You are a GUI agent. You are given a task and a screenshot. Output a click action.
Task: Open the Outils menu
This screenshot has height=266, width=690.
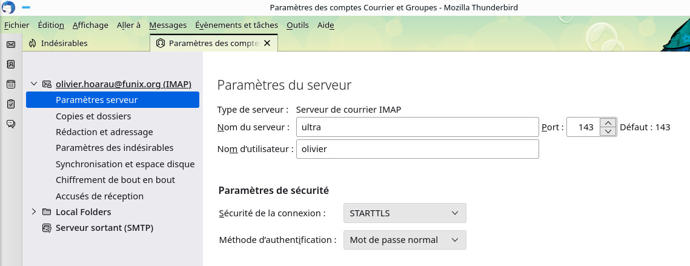click(x=297, y=25)
